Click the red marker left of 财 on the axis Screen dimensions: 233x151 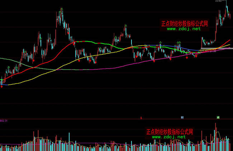coord(141,117)
